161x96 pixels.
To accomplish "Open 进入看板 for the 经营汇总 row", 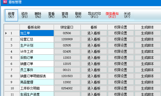I will tap(94, 39).
